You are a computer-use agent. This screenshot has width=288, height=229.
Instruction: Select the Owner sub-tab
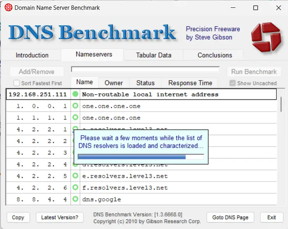(x=113, y=83)
